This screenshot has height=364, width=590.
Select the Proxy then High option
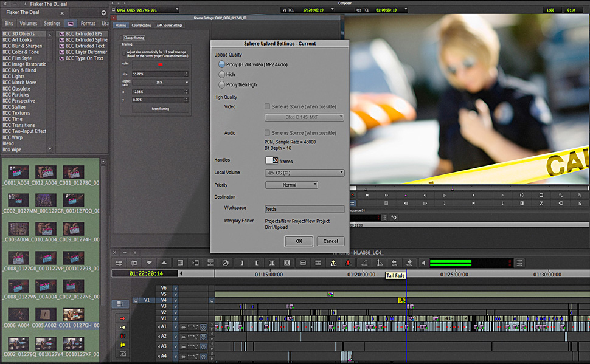(221, 85)
